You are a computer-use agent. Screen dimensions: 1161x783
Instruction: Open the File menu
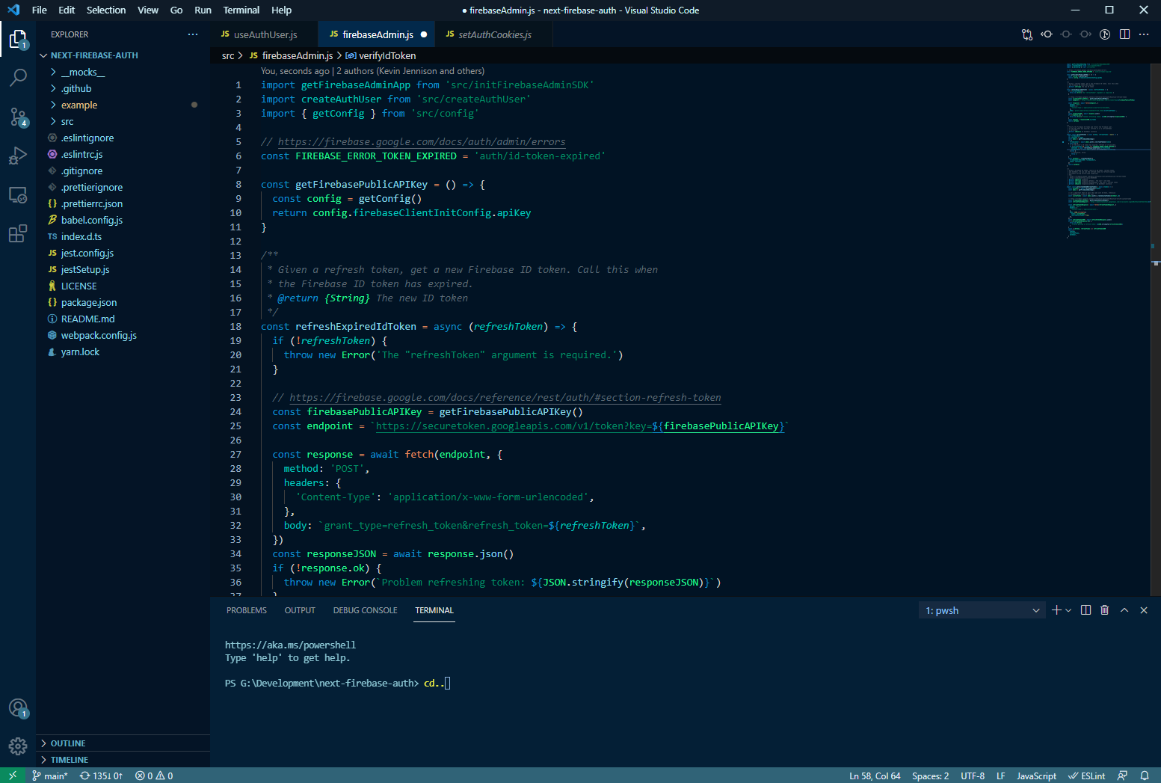[x=40, y=10]
